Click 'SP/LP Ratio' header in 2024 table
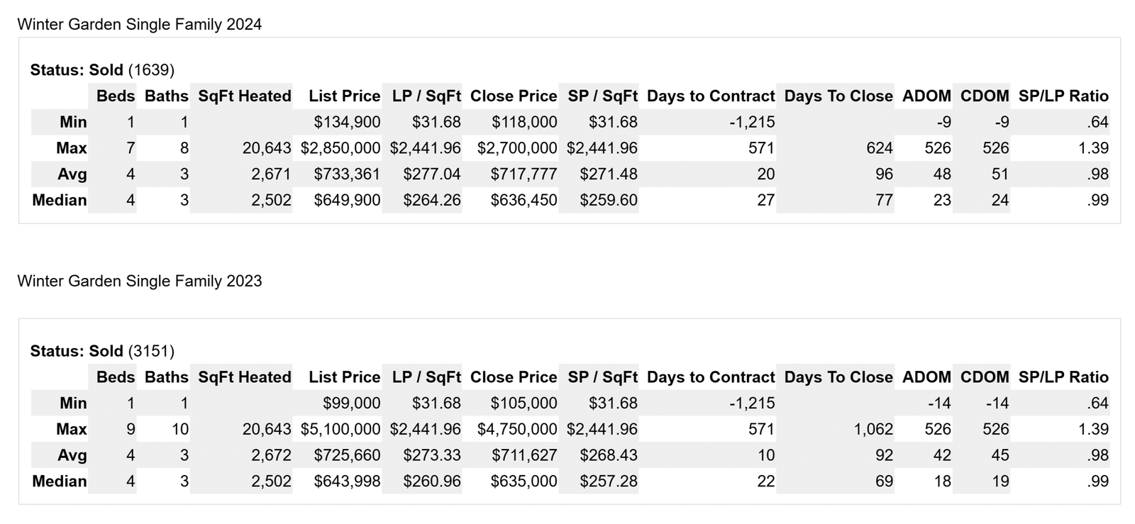 tap(1063, 96)
